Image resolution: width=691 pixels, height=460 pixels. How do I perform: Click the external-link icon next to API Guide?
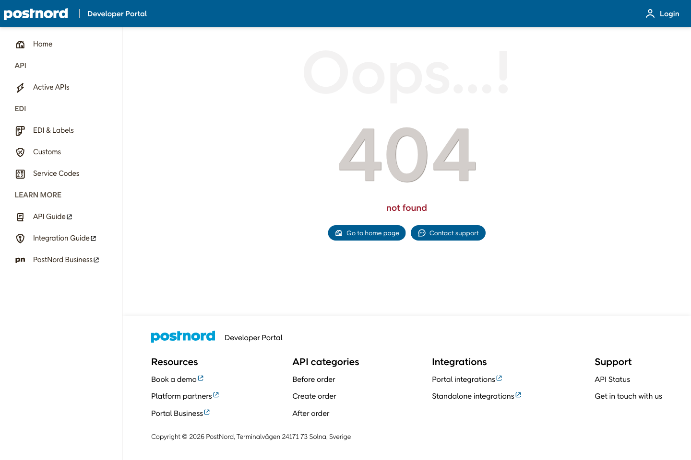(69, 216)
